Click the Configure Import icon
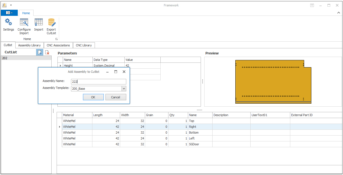Screen dimensions: 343x175 click(x=24, y=22)
